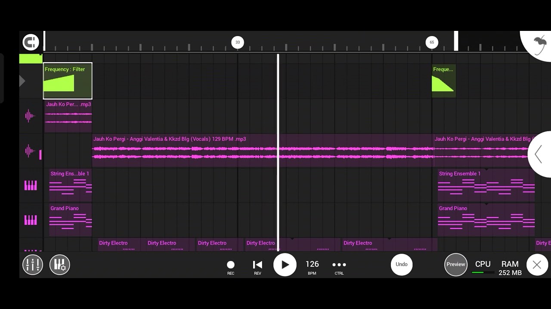
Task: Select the long Vocals 129 BPM .mp3 clip
Action: pyautogui.click(x=263, y=151)
